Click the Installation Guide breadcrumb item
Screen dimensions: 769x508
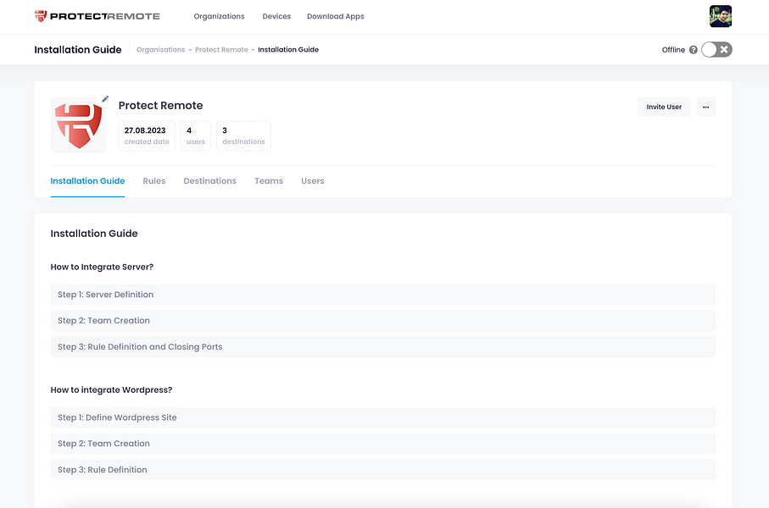(x=288, y=49)
